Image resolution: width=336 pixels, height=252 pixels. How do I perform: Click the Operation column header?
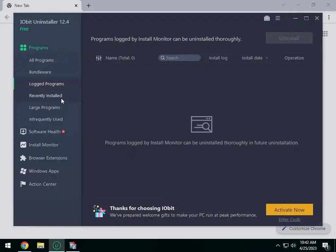click(x=294, y=58)
